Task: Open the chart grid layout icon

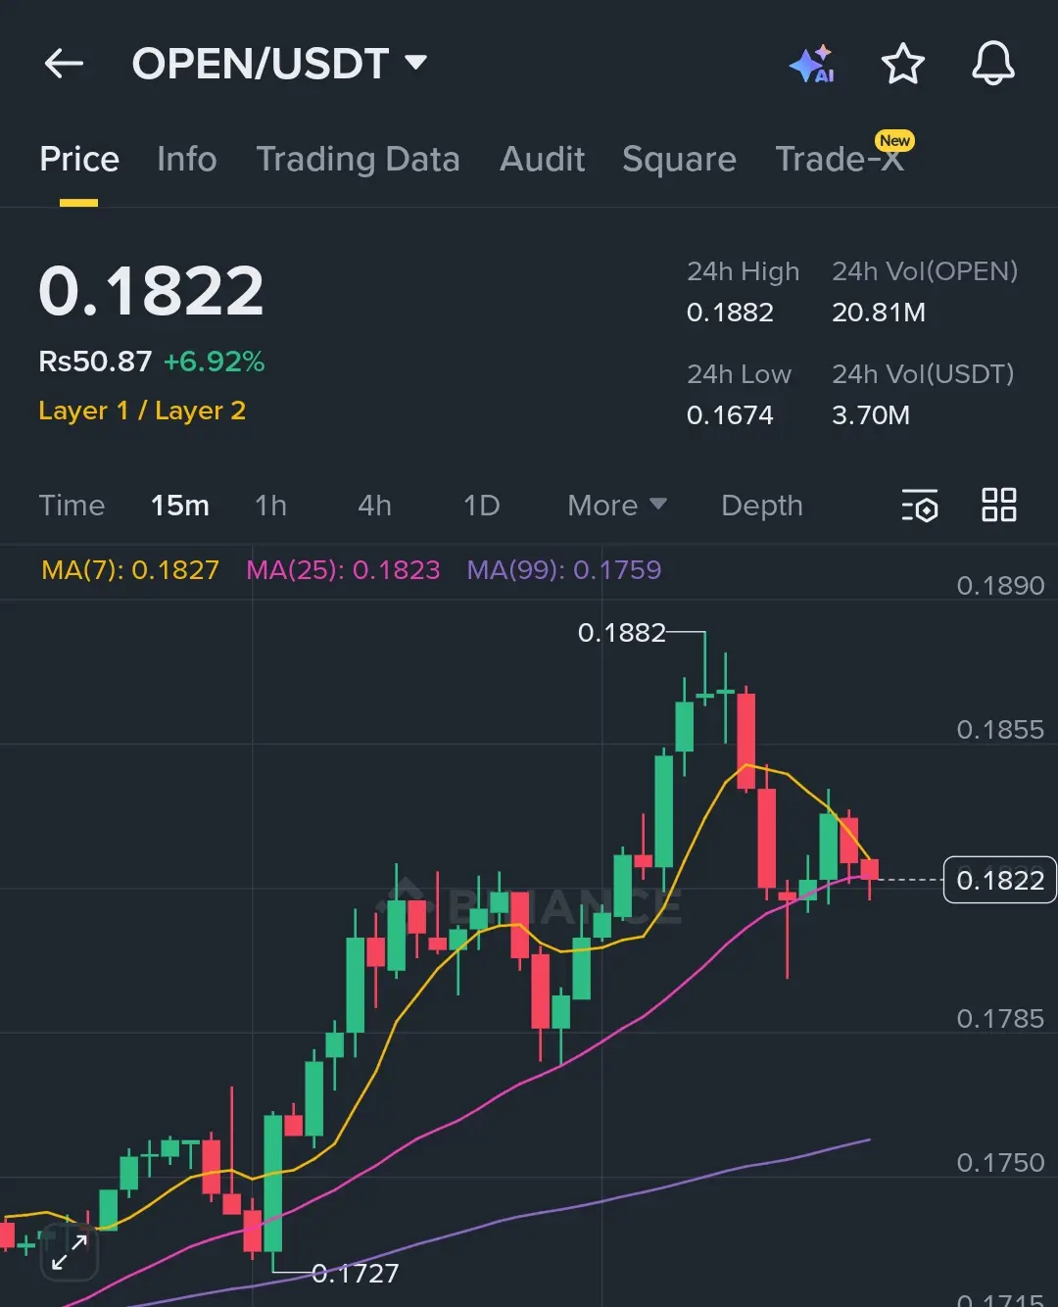Action: (x=999, y=506)
